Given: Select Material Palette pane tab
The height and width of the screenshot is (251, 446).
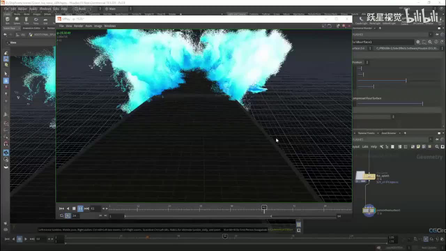Looking at the screenshot, I should coord(366,133).
